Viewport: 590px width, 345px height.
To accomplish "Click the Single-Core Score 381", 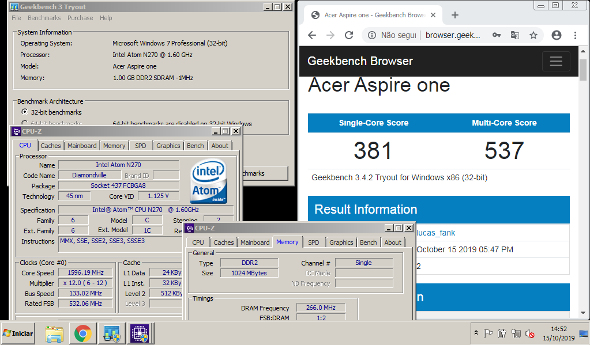I will 373,150.
